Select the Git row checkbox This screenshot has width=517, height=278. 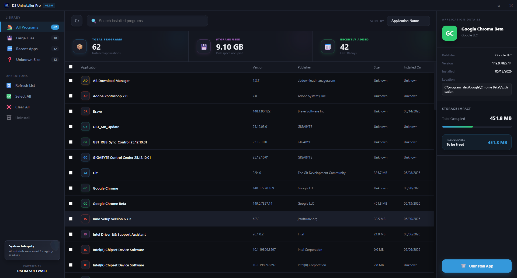click(71, 173)
